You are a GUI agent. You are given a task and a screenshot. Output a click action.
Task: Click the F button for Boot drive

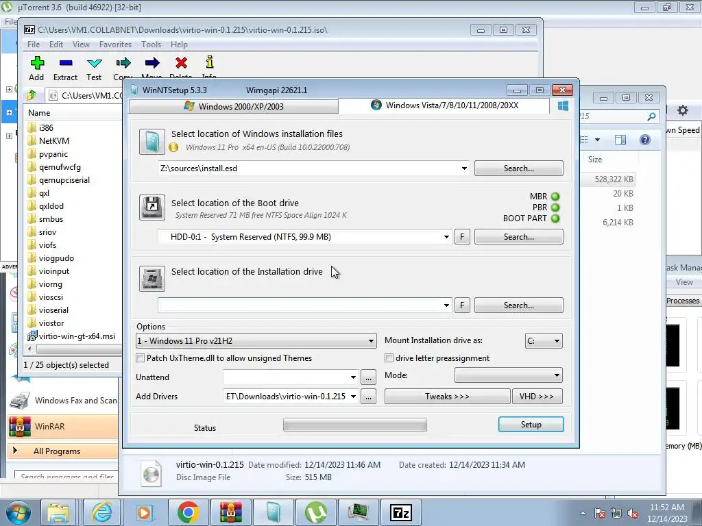tap(463, 237)
